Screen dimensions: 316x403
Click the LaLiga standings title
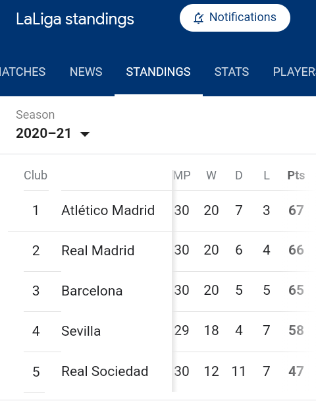tap(75, 20)
